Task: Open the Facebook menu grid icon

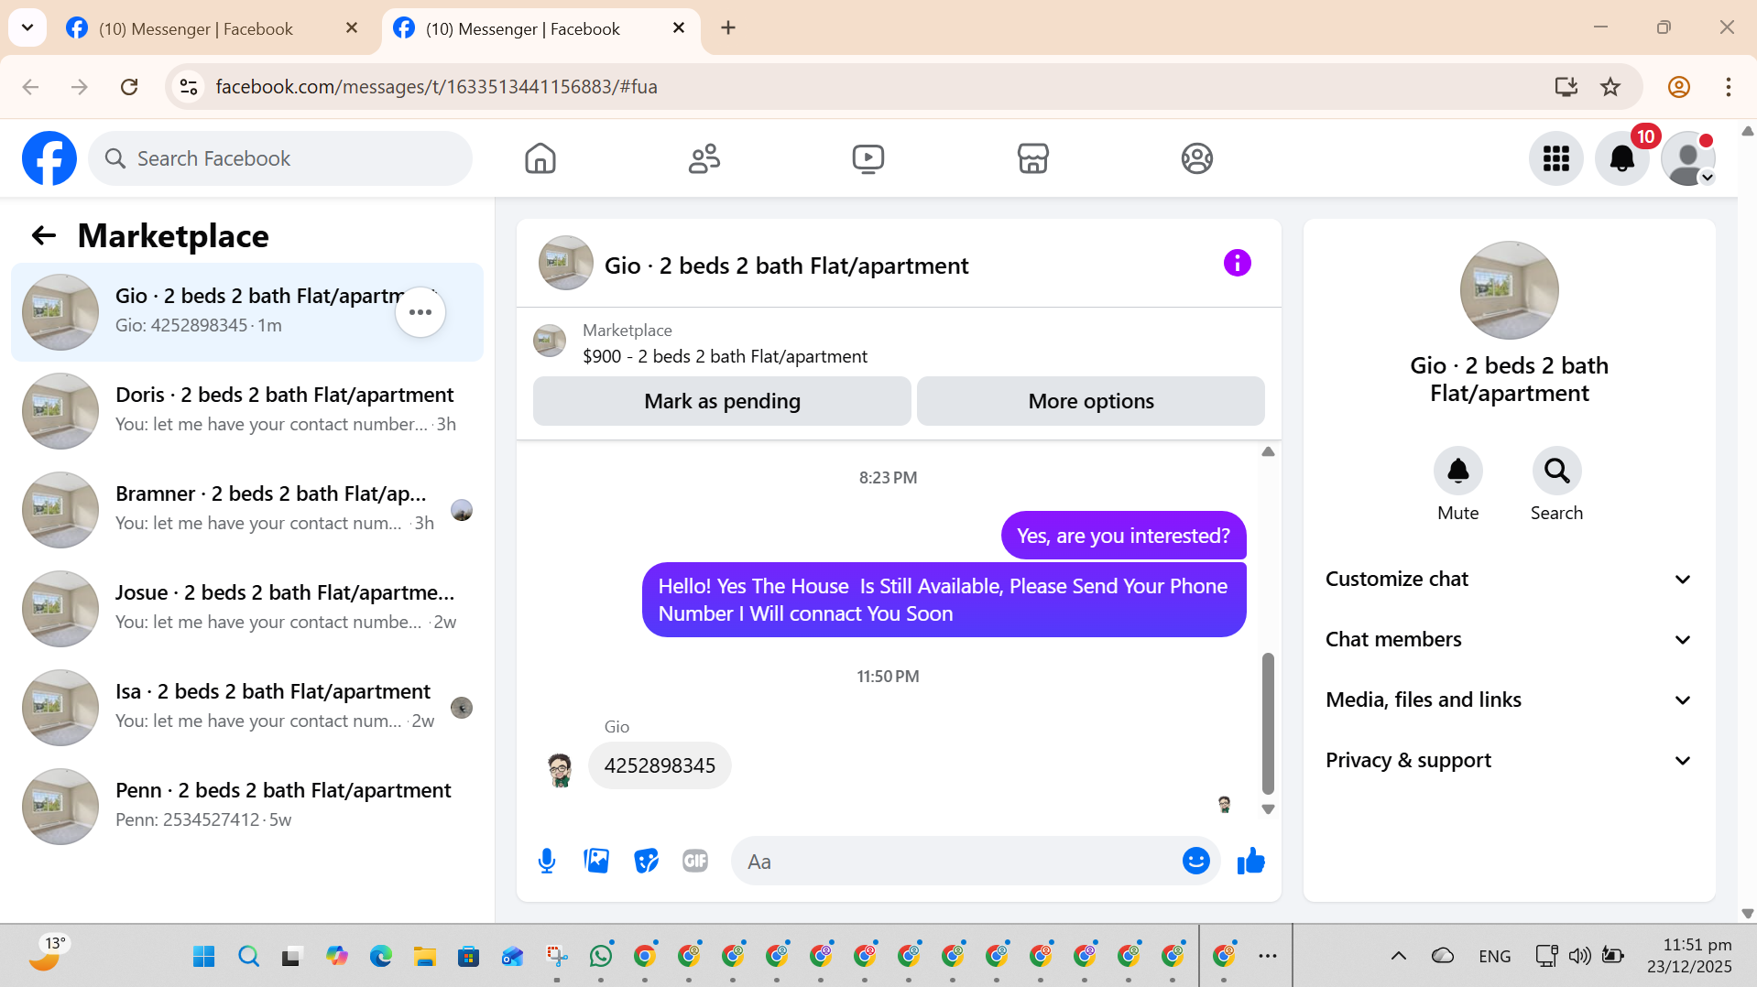Action: coord(1555,158)
